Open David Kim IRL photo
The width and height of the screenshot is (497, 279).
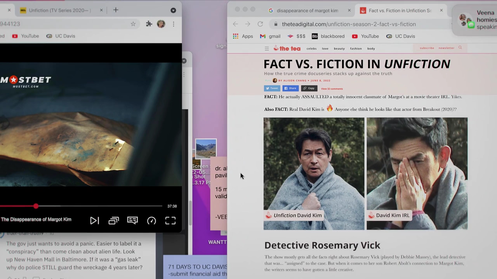417,174
